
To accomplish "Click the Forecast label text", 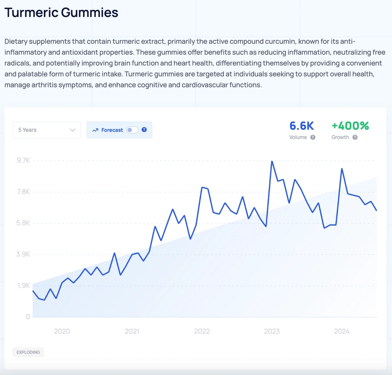I will (112, 130).
